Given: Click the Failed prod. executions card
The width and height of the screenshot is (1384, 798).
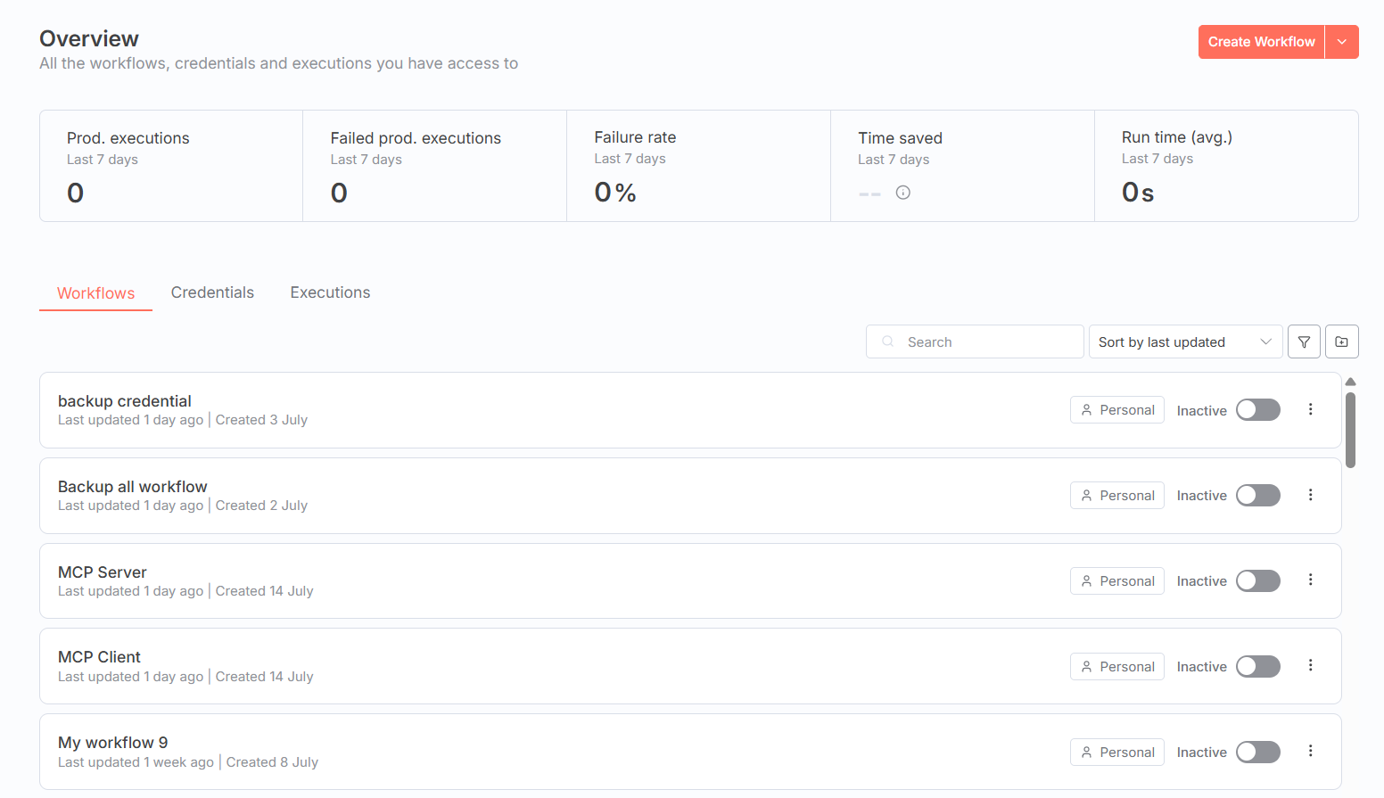Looking at the screenshot, I should click(435, 166).
